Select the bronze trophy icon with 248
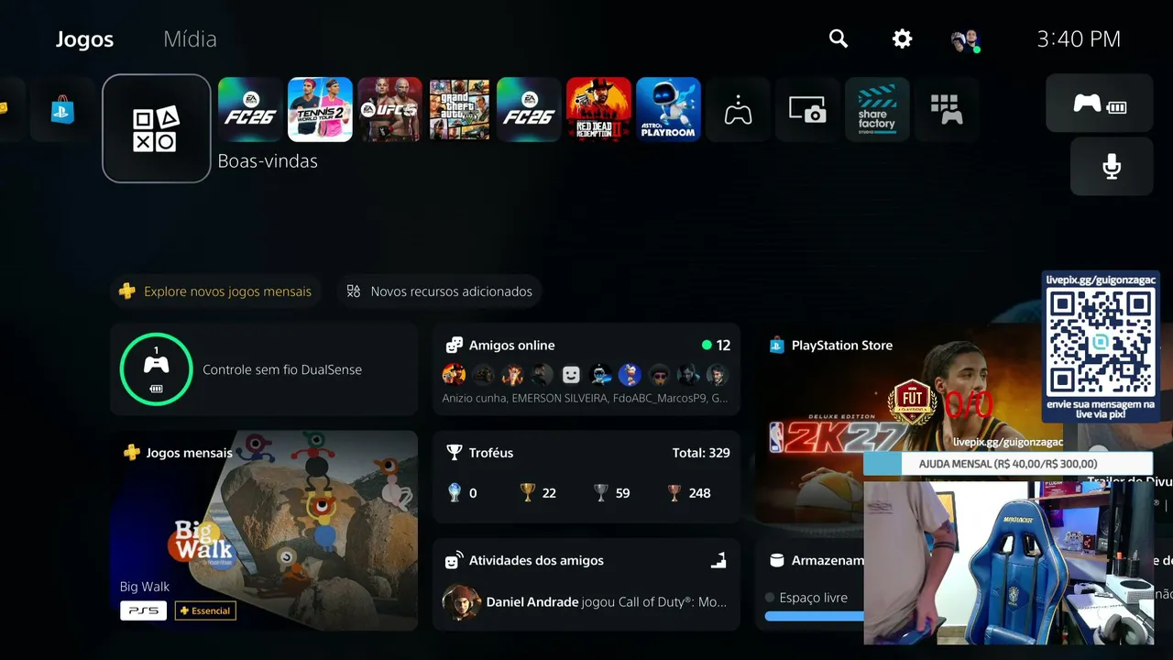 click(674, 493)
